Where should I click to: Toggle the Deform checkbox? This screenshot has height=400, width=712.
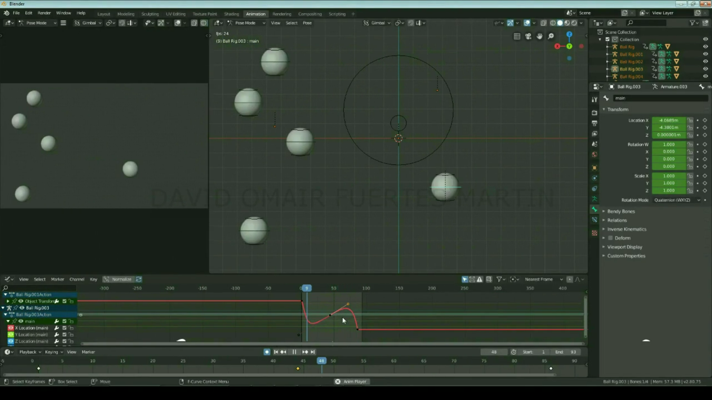[x=610, y=238]
